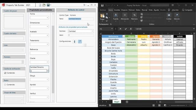Open the Cliente property dropdown
The height and width of the screenshot is (110, 196).
(x=39, y=62)
